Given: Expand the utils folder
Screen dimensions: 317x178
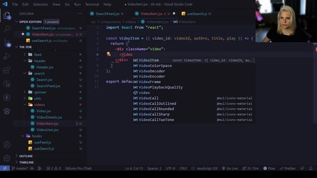Looking at the screenshot, I should (x=38, y=98).
